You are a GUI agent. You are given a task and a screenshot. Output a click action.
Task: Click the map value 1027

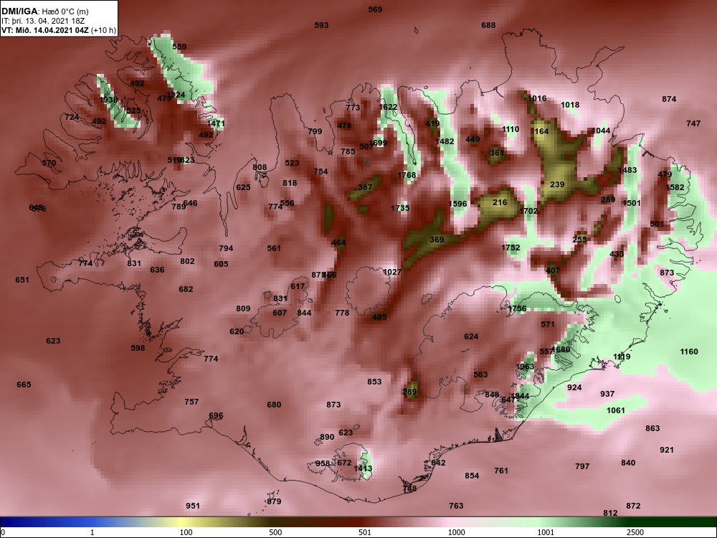392,272
